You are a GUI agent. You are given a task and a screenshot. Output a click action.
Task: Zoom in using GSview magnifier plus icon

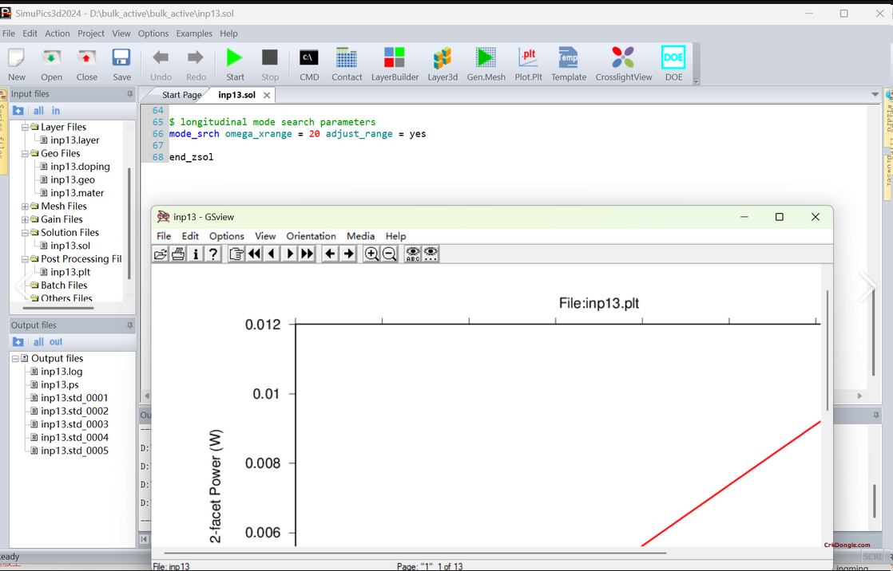coord(371,254)
